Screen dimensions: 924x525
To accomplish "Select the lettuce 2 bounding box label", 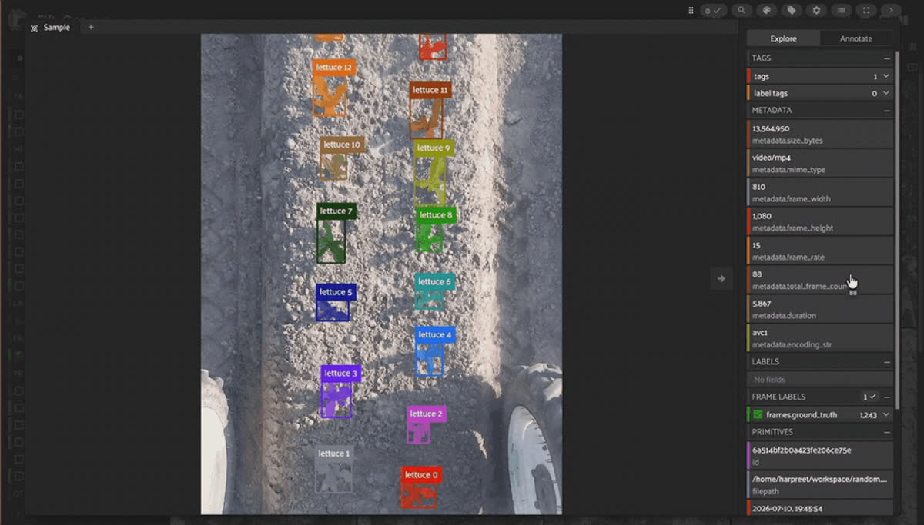I will coord(427,414).
